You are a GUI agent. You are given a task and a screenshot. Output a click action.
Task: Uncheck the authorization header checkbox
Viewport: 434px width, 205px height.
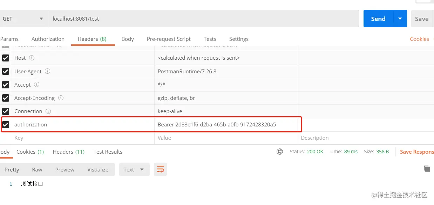click(x=6, y=124)
